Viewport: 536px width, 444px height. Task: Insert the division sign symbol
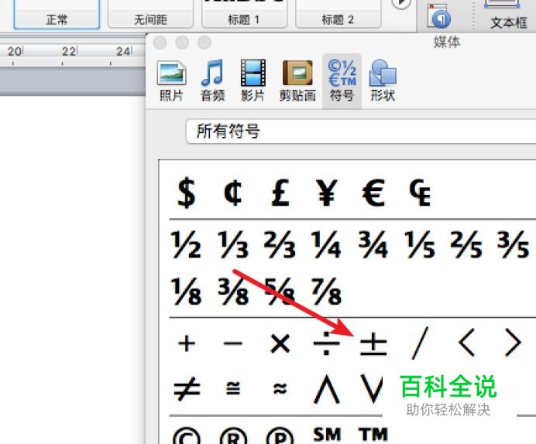326,343
